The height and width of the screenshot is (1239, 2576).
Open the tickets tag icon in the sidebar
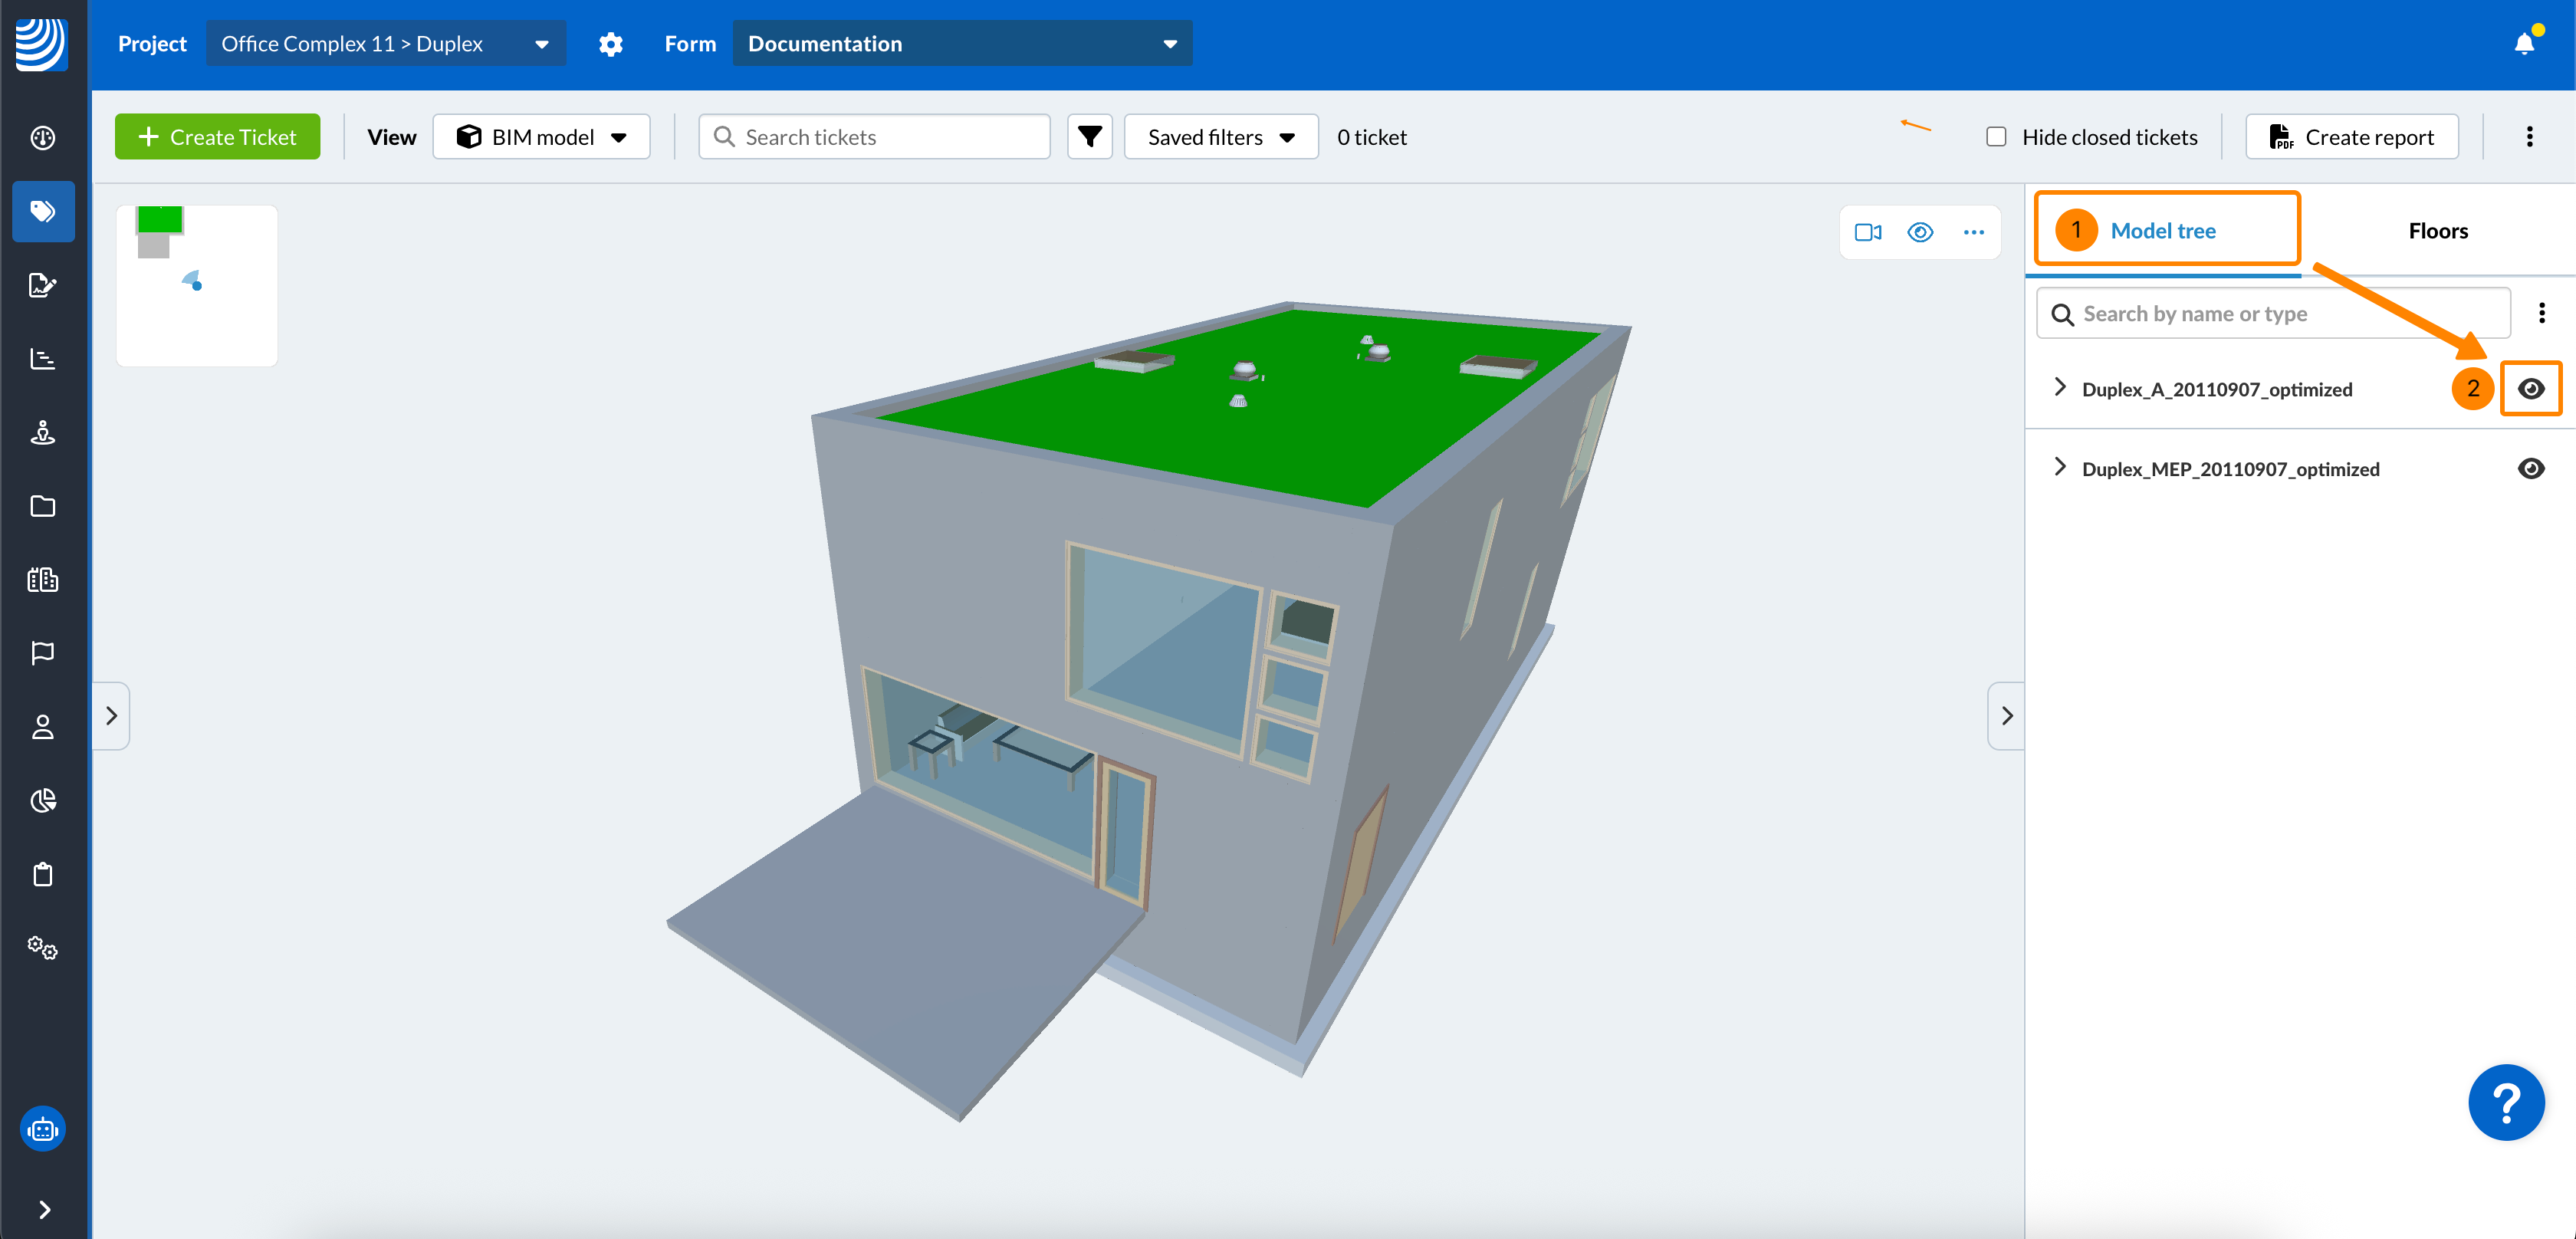tap(43, 211)
